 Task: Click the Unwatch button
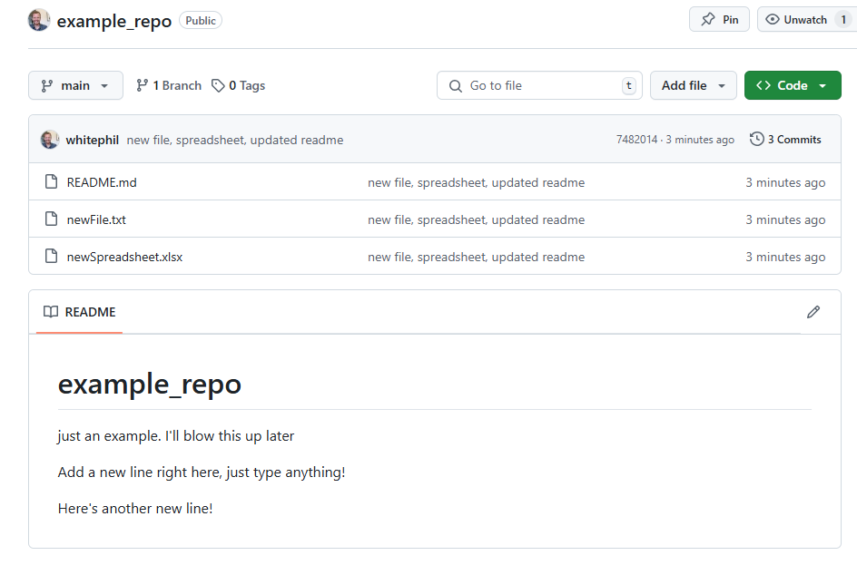pyautogui.click(x=807, y=20)
